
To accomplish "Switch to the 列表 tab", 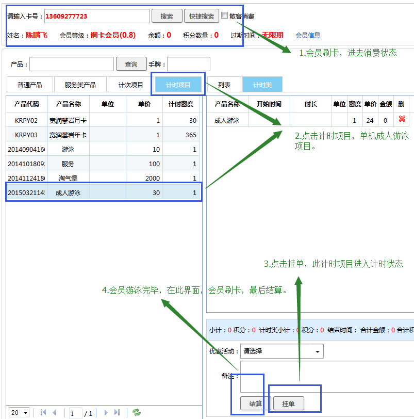I will click(x=224, y=85).
